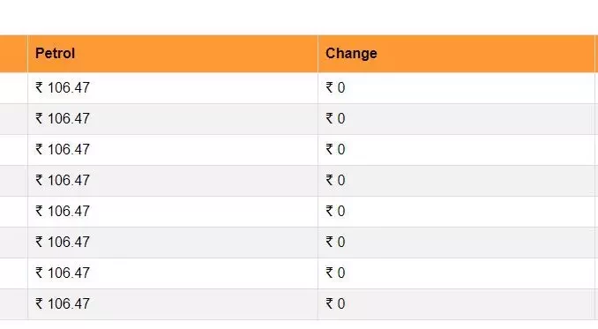Select the third row Petrol price cell

pos(173,150)
